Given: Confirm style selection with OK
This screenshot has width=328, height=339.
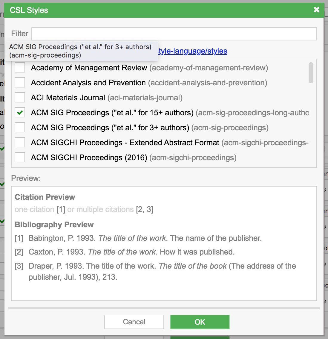Looking at the screenshot, I should coord(200,322).
